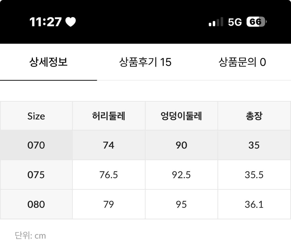Tap the 총장 column header

click(x=254, y=116)
